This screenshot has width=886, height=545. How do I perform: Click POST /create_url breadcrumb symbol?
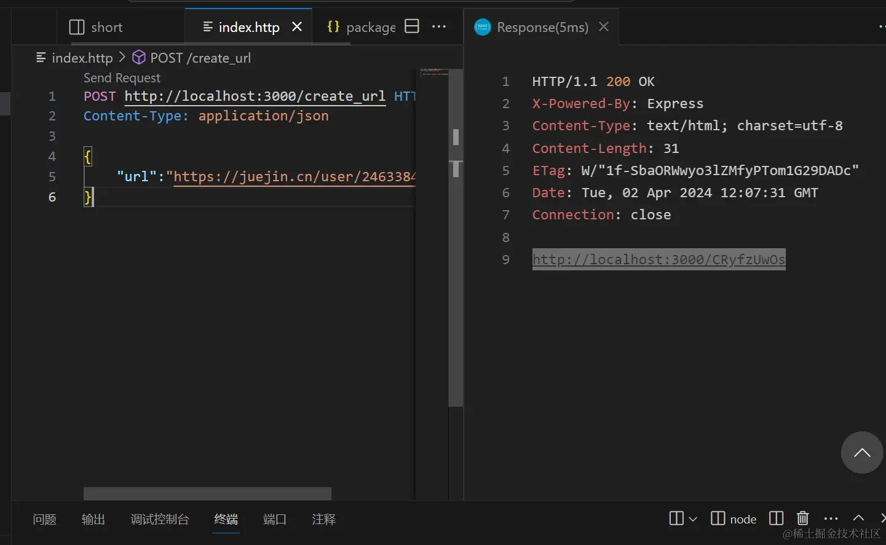(200, 58)
